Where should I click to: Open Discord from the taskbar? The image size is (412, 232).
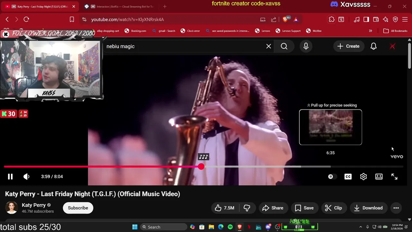coord(268,227)
